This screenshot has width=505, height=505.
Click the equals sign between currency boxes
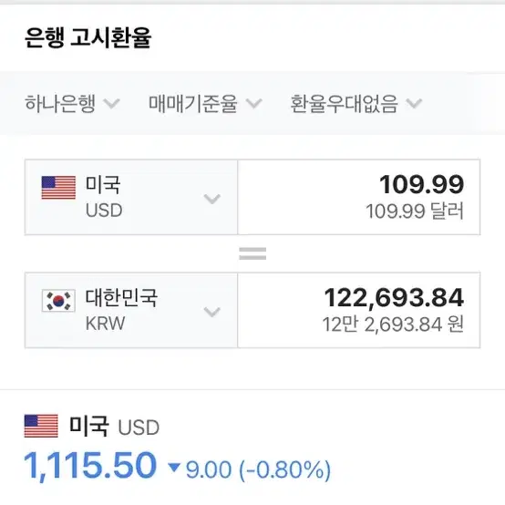252,253
